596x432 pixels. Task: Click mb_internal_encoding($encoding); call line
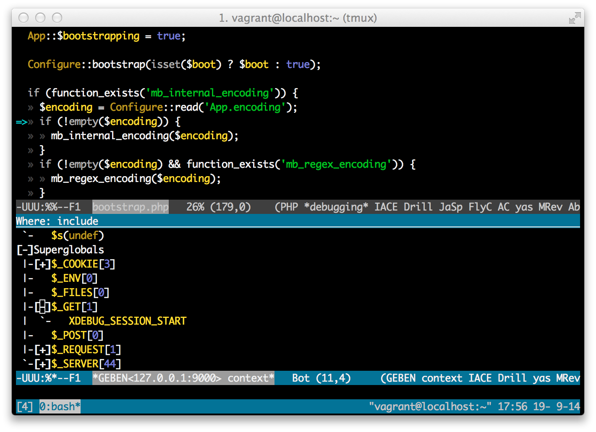click(145, 136)
